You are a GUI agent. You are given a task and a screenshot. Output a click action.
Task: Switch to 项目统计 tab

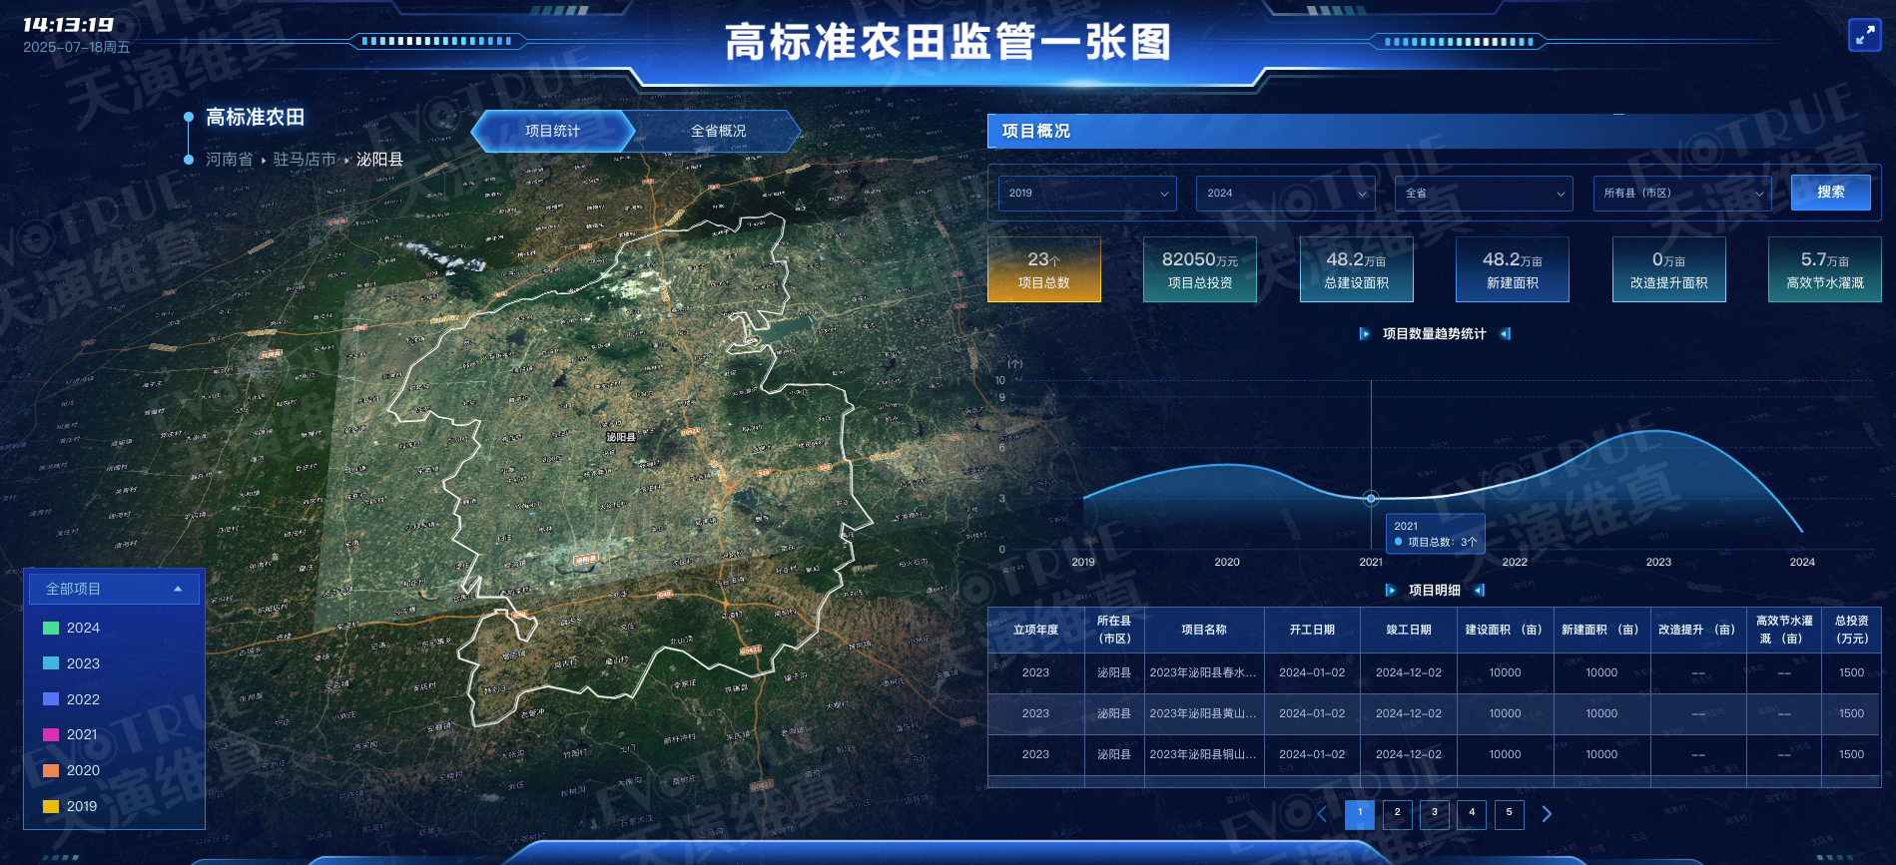point(552,131)
